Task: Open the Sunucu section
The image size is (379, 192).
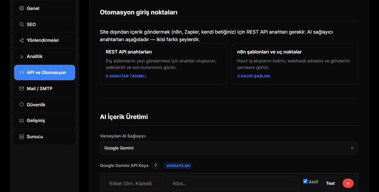Action: click(x=45, y=137)
